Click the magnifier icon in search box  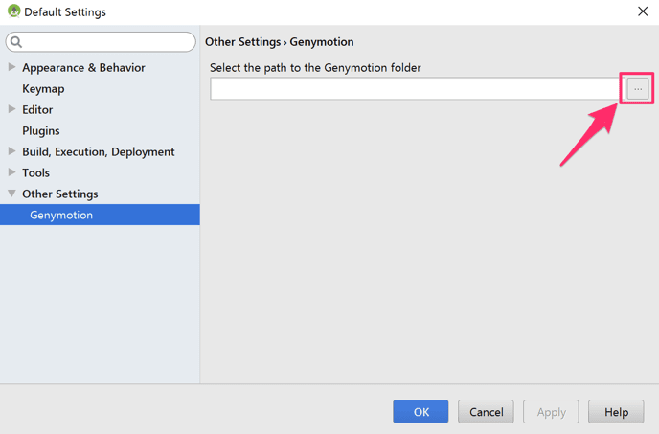coord(16,41)
